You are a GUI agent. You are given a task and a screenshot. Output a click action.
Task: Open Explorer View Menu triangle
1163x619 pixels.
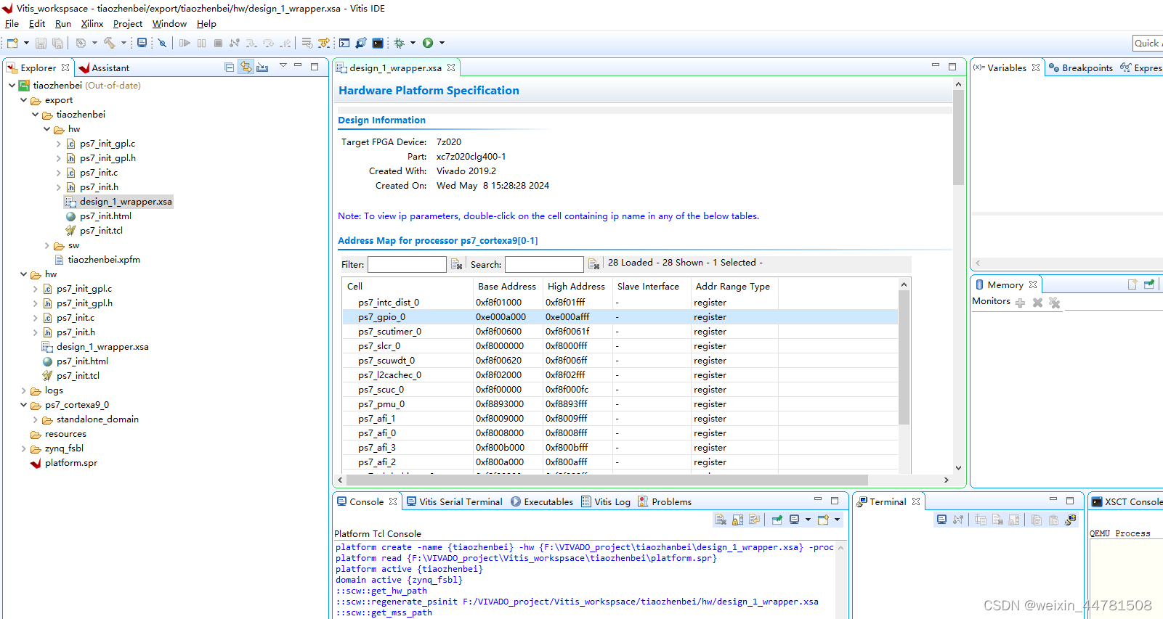(x=283, y=67)
